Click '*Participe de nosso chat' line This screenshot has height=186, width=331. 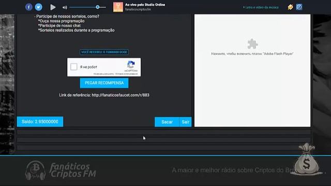click(59, 26)
